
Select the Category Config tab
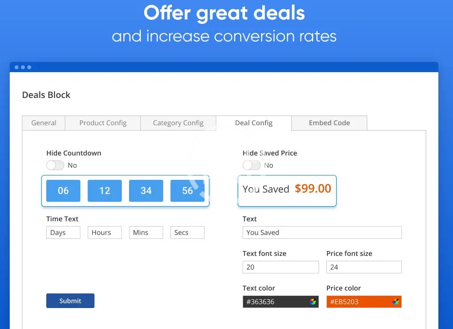[178, 123]
